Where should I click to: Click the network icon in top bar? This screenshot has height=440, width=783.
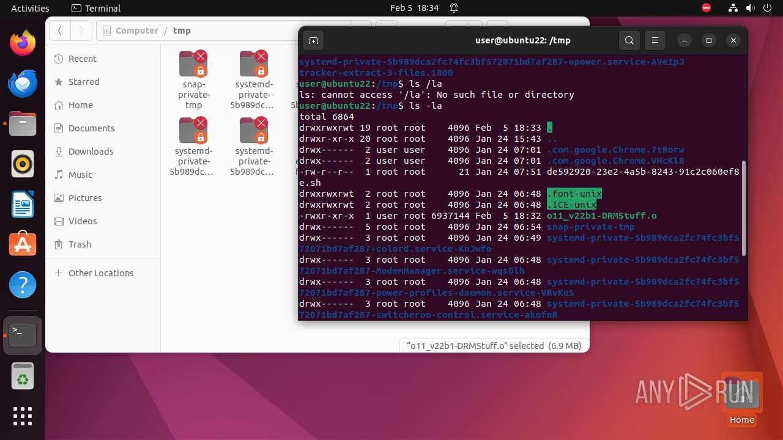[733, 8]
